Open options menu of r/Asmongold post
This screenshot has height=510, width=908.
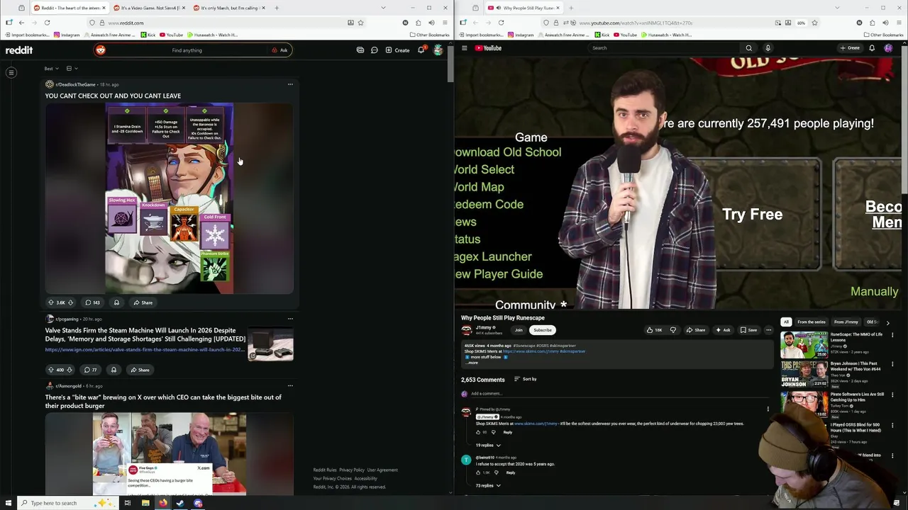click(x=290, y=386)
